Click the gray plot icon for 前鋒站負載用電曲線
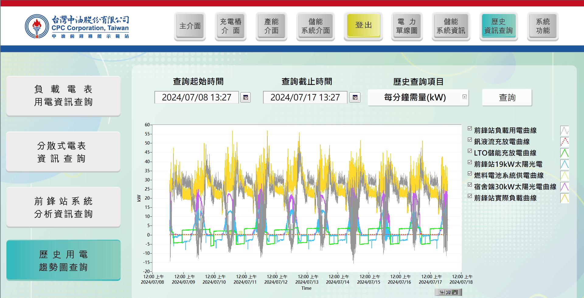 pyautogui.click(x=564, y=131)
